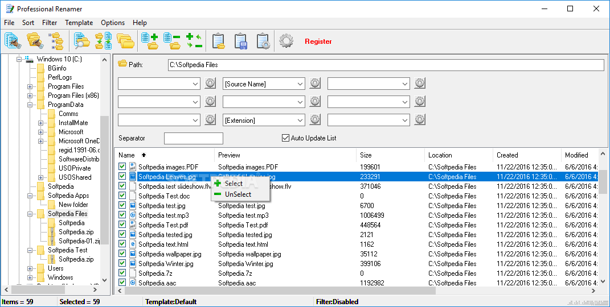This screenshot has height=307, width=610.
Task: Click the Location column header
Action: (x=458, y=155)
